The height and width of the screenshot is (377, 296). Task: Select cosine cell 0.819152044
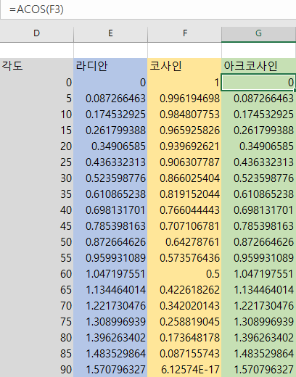pyautogui.click(x=184, y=194)
